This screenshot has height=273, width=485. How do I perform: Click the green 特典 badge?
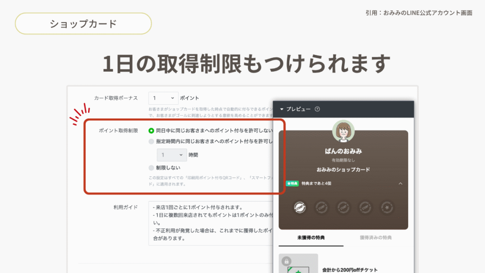292,183
